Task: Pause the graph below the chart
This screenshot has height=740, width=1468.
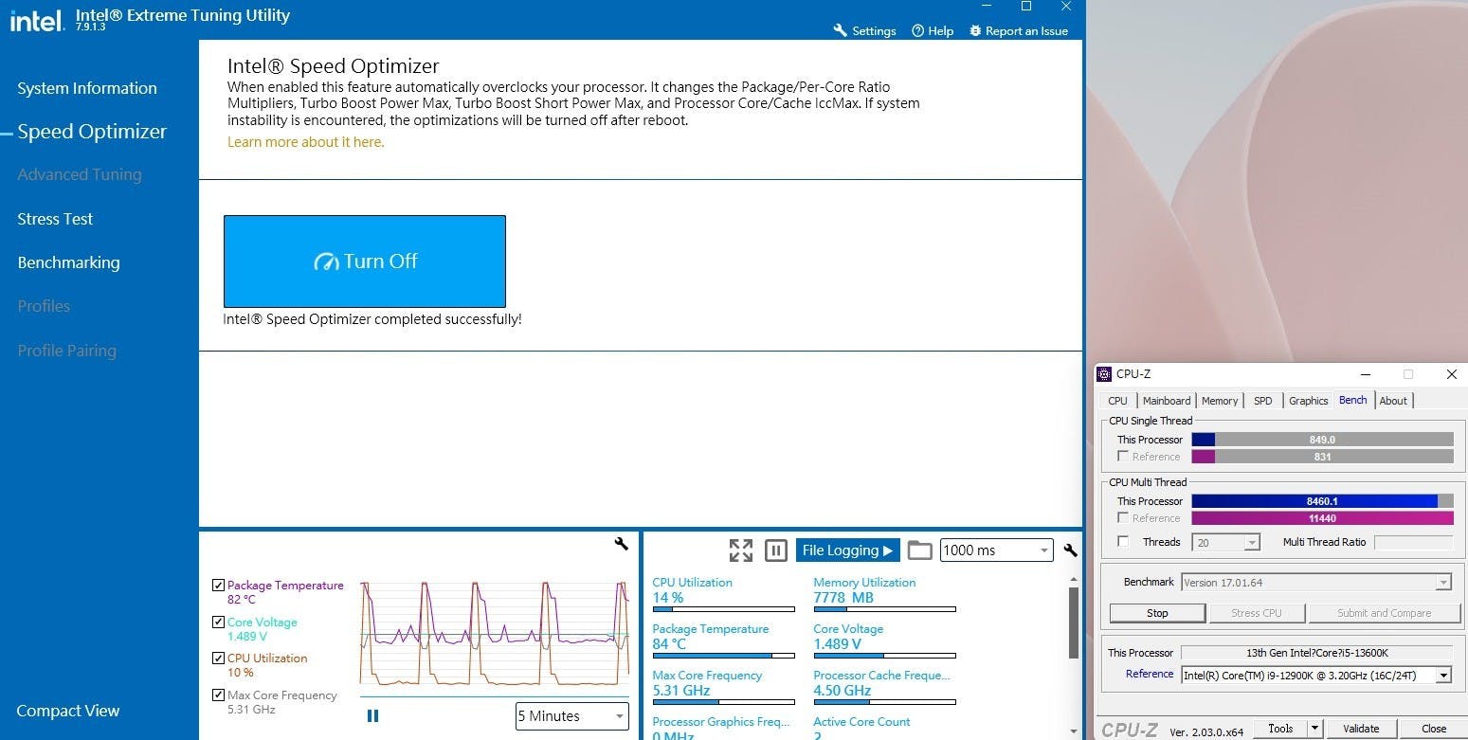Action: (372, 716)
